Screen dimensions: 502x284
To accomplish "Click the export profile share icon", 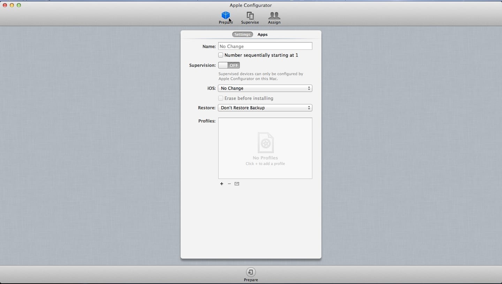I will click(237, 184).
